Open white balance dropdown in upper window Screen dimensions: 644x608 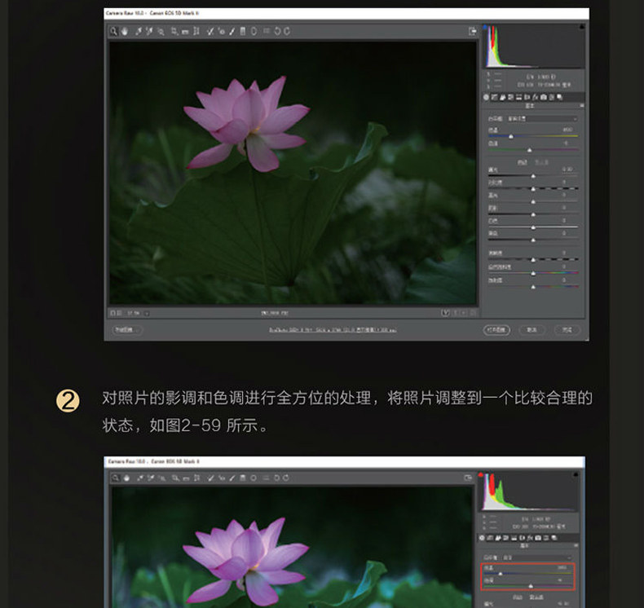click(x=543, y=119)
